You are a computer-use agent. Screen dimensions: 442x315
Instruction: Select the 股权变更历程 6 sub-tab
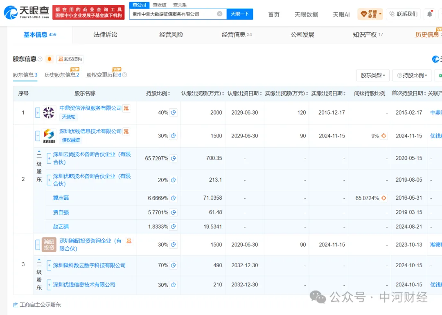point(104,75)
